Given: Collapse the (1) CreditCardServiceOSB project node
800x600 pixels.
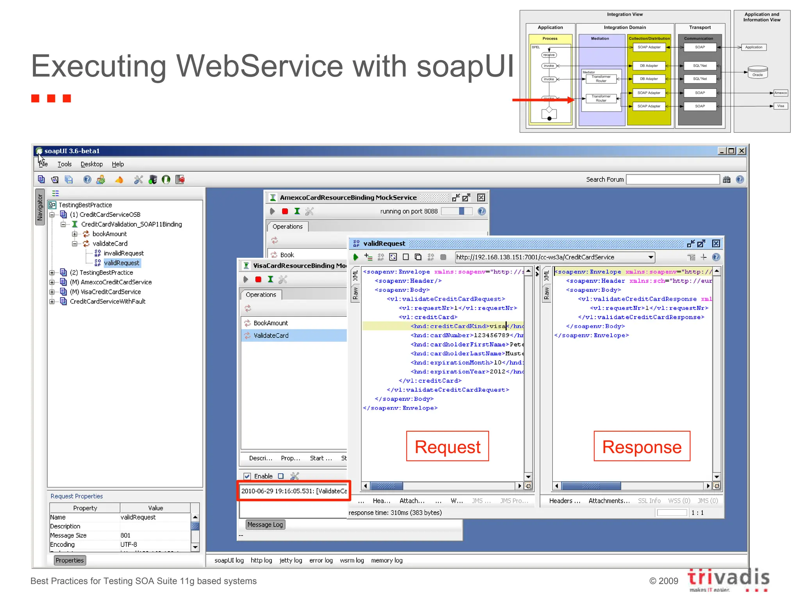Looking at the screenshot, I should [52, 214].
